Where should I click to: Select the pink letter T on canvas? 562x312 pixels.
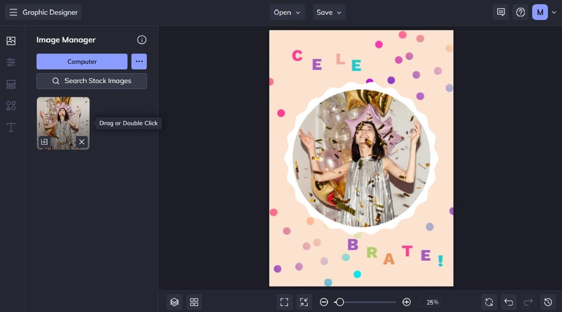pos(407,251)
